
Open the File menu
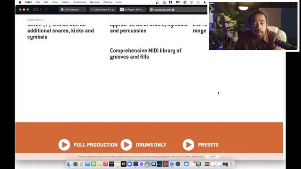[38, 2]
